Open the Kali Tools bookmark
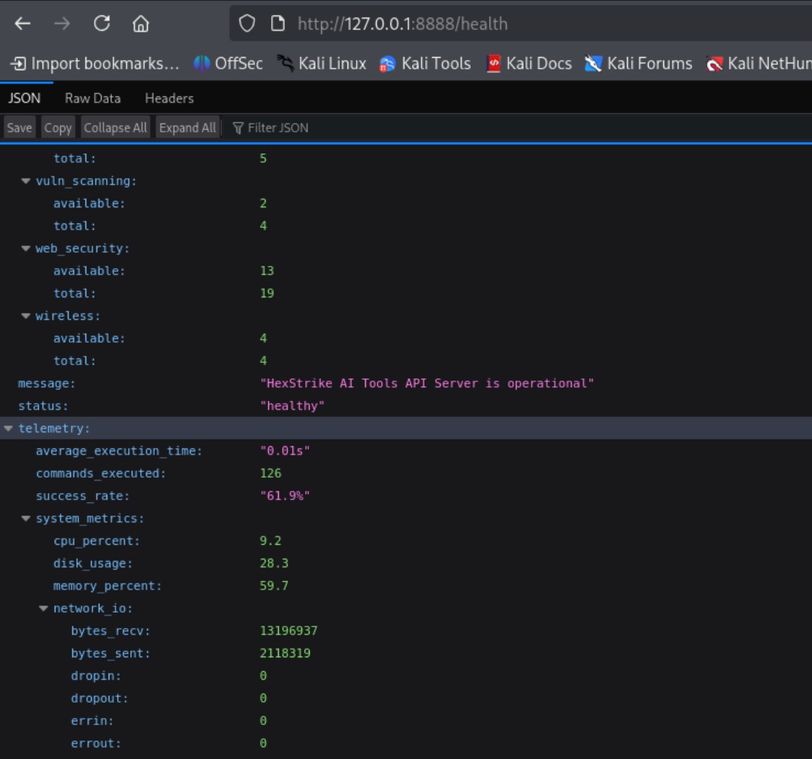The height and width of the screenshot is (759, 812). [425, 64]
